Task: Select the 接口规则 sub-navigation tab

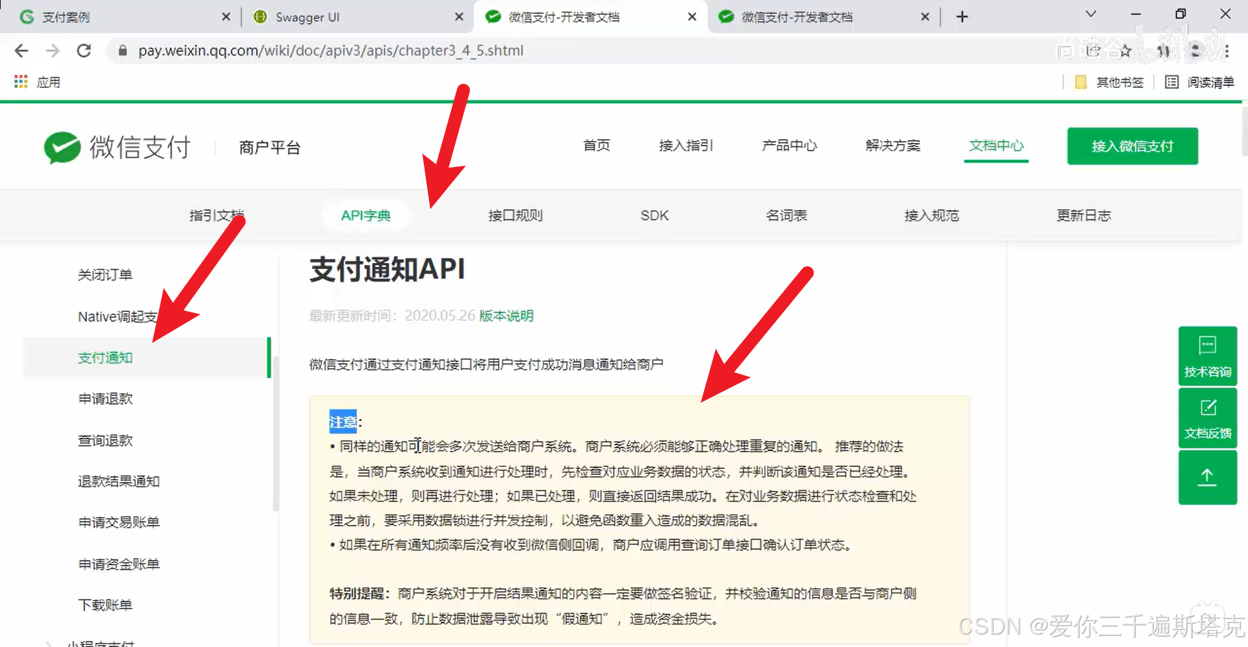Action: (515, 216)
